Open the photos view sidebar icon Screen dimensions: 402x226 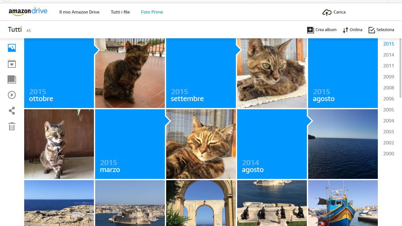pos(12,48)
